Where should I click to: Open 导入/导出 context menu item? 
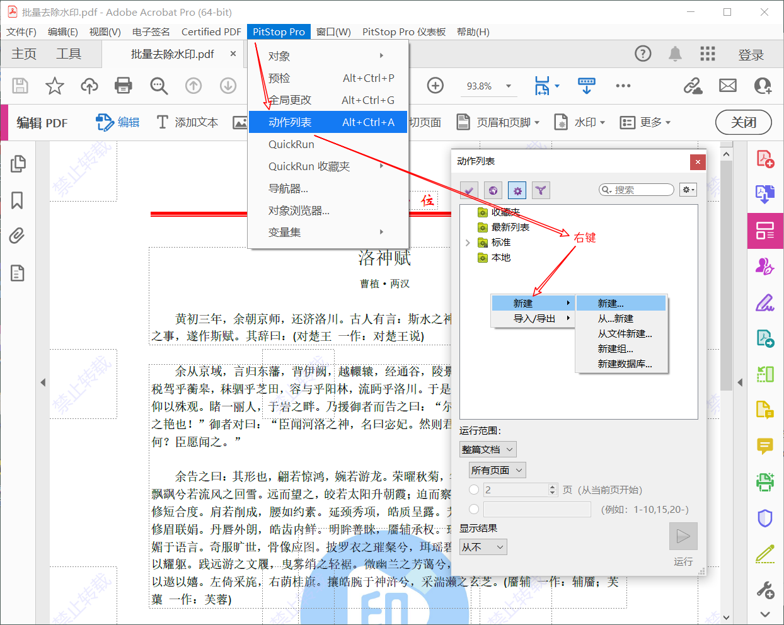(533, 318)
